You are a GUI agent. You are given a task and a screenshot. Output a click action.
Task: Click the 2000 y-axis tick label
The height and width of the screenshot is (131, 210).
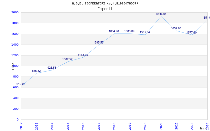(x=15, y=12)
